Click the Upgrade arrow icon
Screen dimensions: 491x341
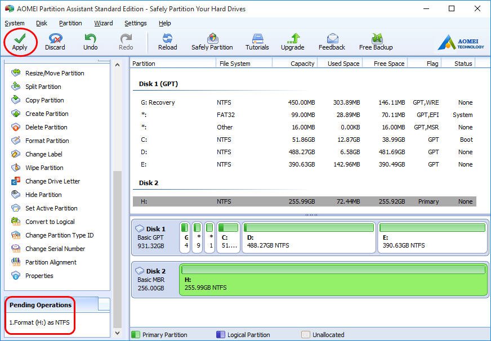pos(293,38)
